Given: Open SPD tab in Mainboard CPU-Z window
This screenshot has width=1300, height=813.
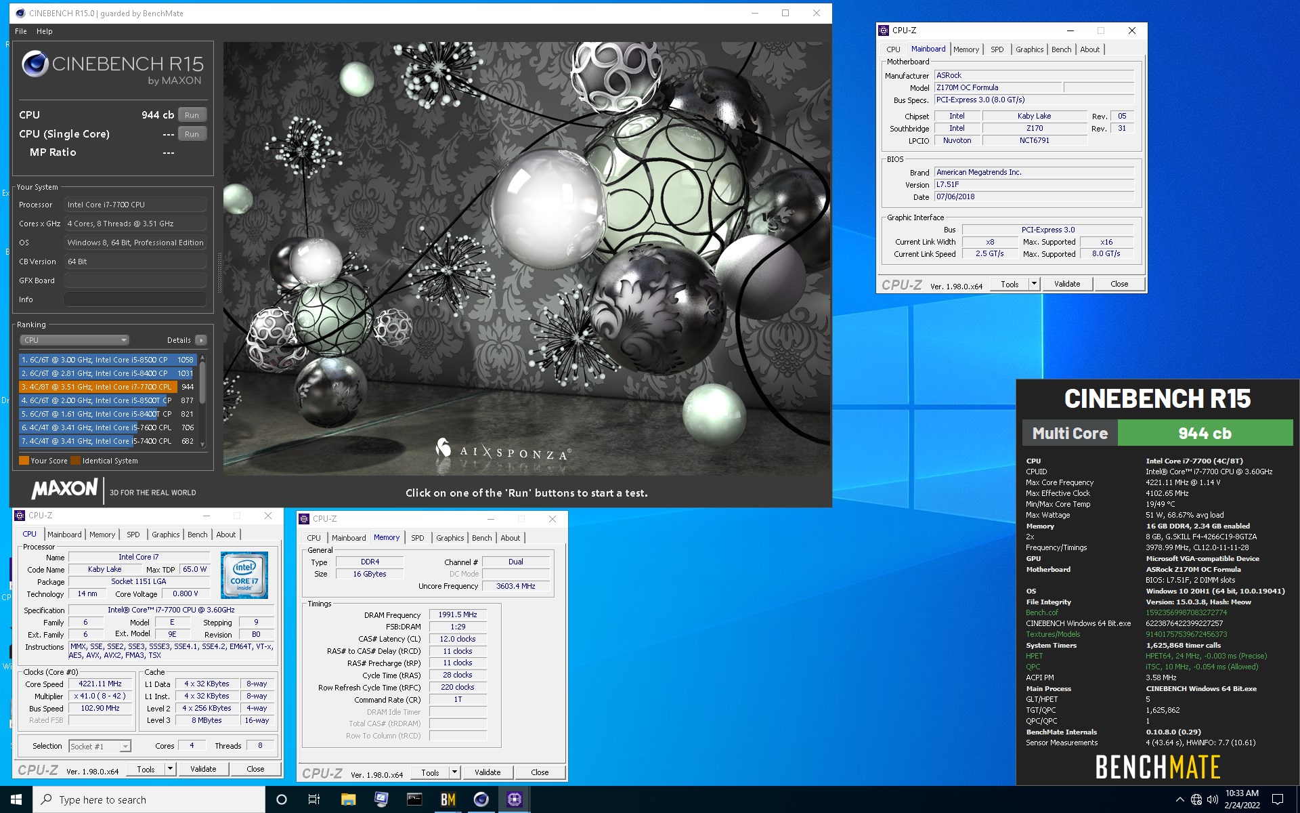Looking at the screenshot, I should pyautogui.click(x=997, y=49).
